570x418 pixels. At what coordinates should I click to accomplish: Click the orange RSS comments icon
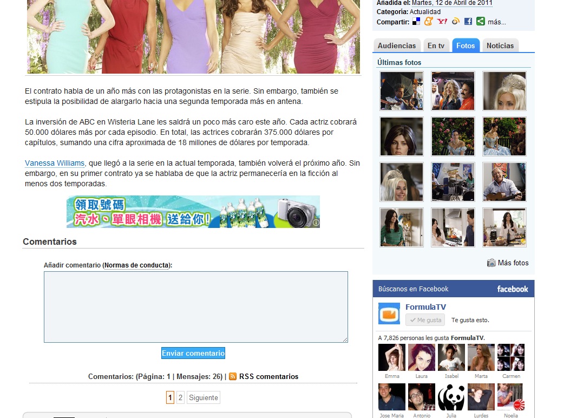pos(233,376)
